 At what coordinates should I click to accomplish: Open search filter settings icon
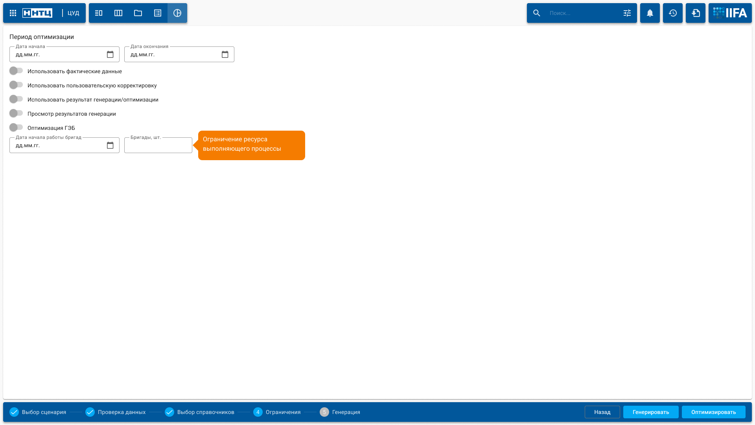(x=627, y=13)
